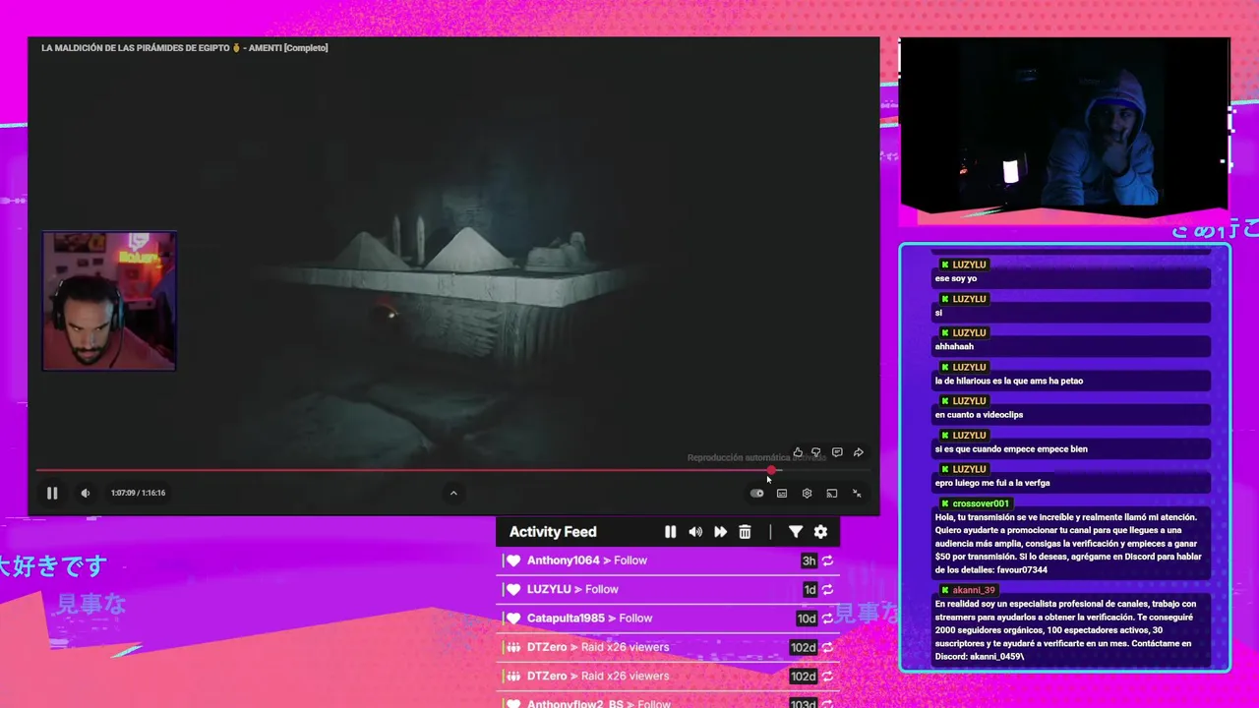
Task: Click the red playhead scrubber dot
Action: point(771,470)
